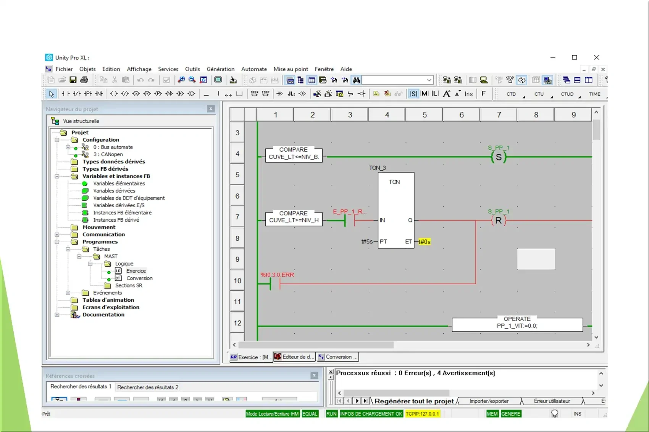
Task: Open Rechercher des résultats 2 tab
Action: pyautogui.click(x=147, y=387)
